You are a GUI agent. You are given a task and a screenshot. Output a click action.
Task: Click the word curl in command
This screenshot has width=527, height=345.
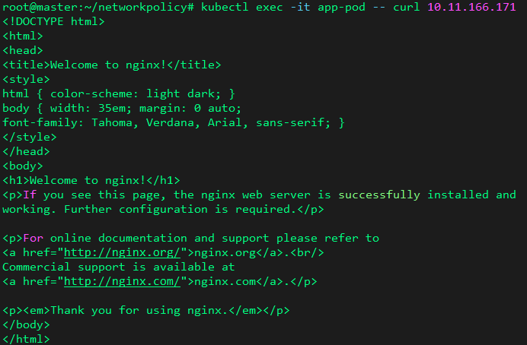pyautogui.click(x=407, y=7)
